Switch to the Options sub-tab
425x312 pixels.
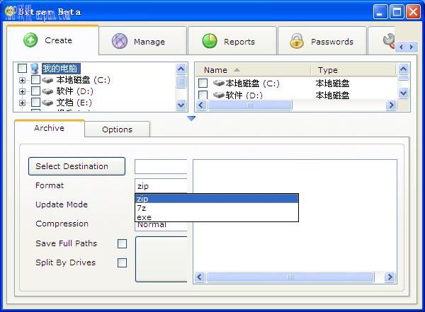117,129
